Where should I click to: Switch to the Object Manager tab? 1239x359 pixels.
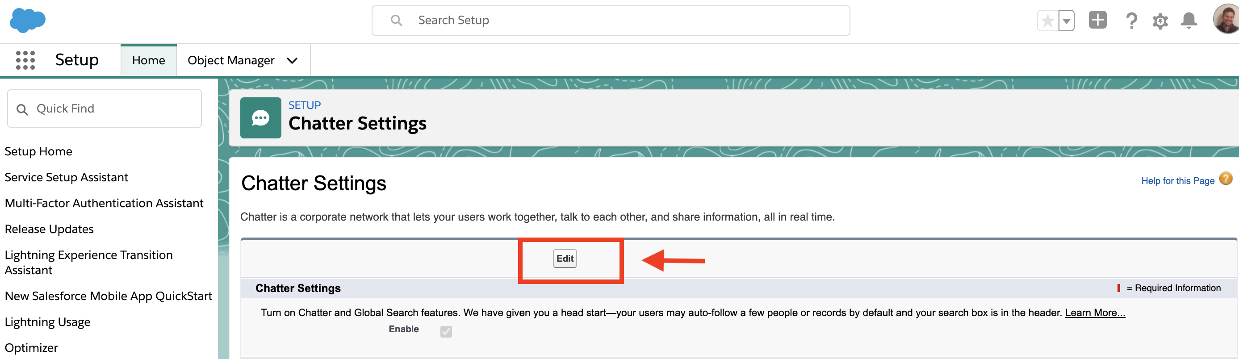click(231, 60)
